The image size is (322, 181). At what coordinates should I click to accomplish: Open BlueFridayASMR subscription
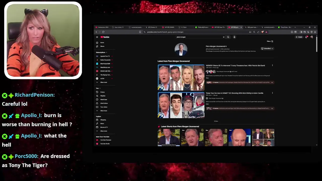(x=105, y=64)
